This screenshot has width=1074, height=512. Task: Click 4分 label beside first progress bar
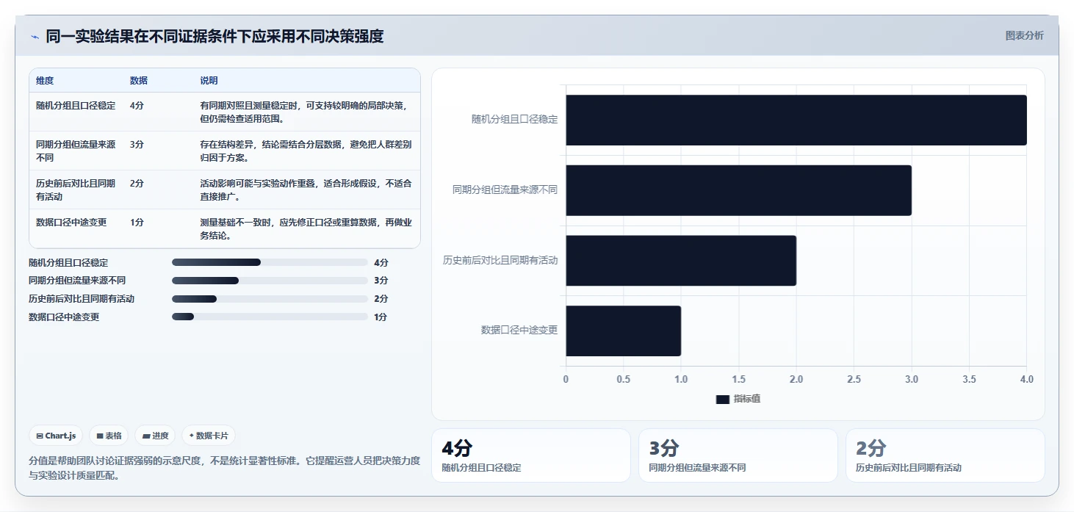point(381,262)
